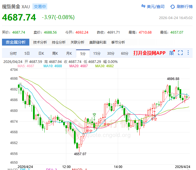Open the 技术分析 tab
196x170 pixels.
pos(40,42)
